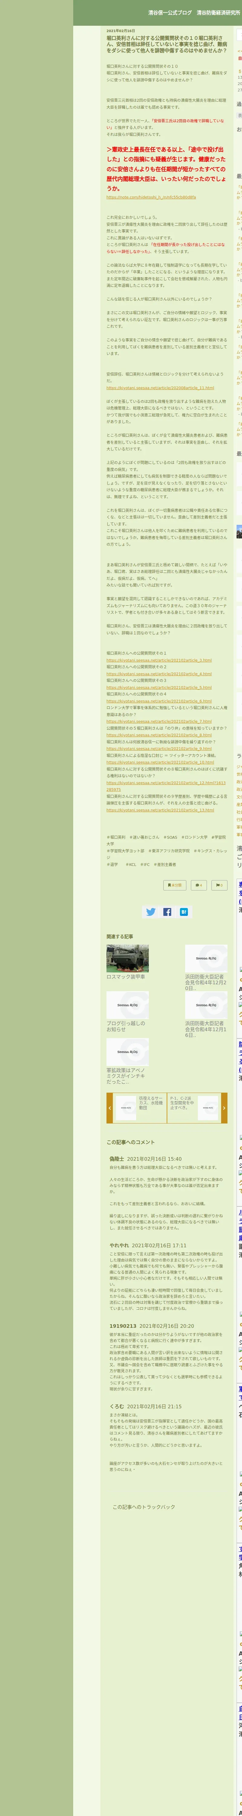Open the trackback count button showing 0
This screenshot has width=242, height=1816.
(x=219, y=885)
